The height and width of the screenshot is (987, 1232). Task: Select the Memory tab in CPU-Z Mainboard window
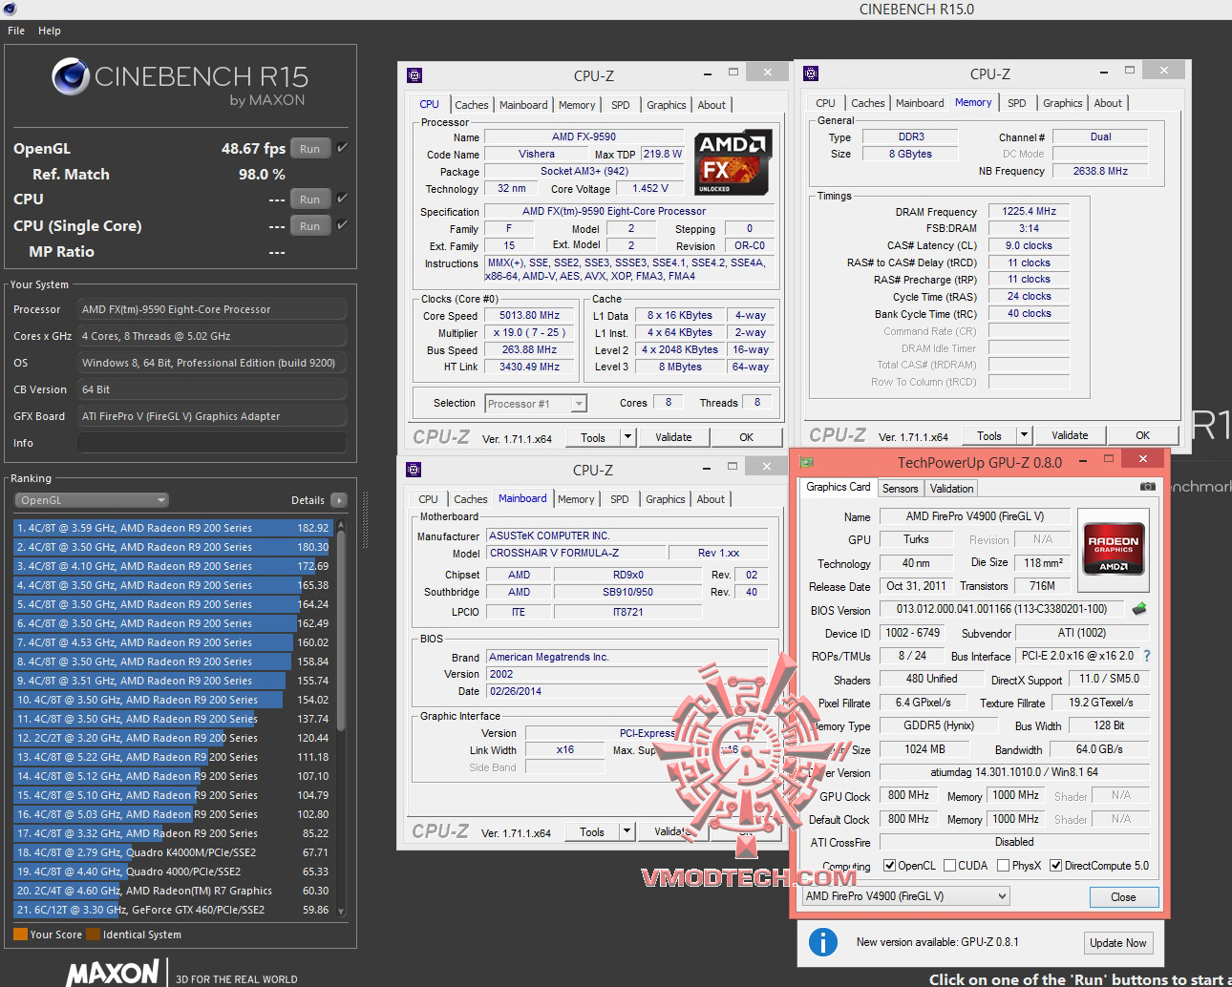tap(576, 499)
